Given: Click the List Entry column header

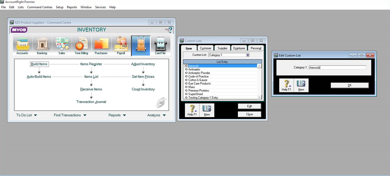Looking at the screenshot, I should (x=222, y=62).
